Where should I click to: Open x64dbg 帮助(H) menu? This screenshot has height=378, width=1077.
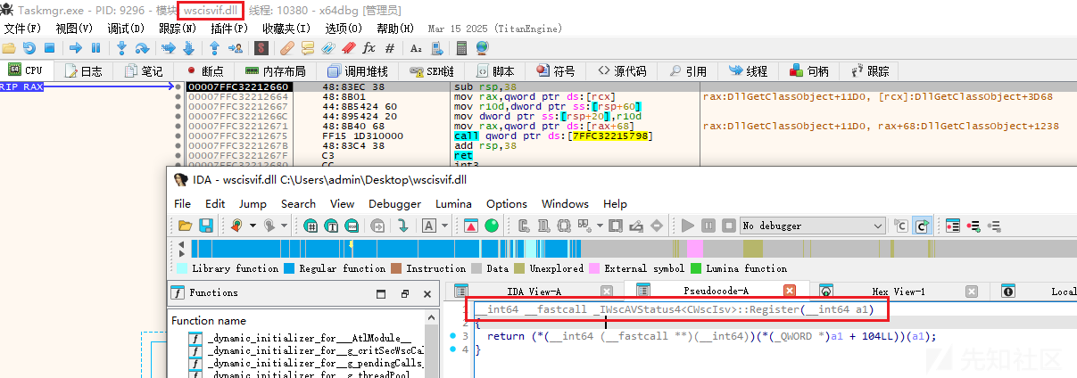395,29
